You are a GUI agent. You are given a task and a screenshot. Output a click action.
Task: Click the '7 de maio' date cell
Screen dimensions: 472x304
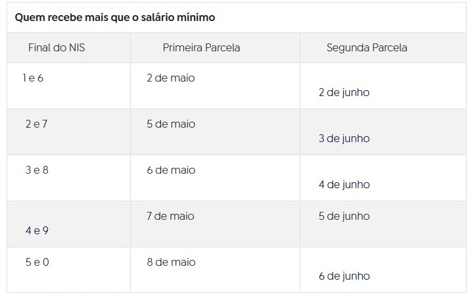171,216
